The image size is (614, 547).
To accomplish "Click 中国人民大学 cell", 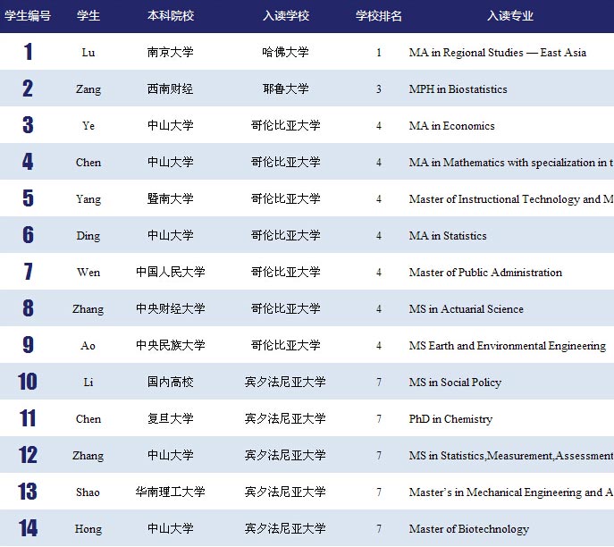I will pos(171,272).
